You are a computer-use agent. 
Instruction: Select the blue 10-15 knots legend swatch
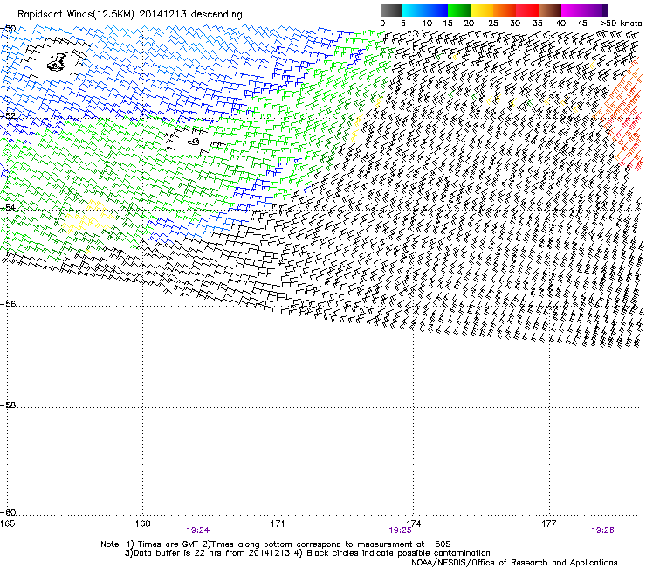pyautogui.click(x=436, y=10)
